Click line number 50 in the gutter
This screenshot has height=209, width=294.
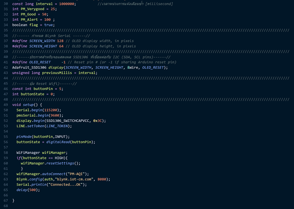pyautogui.click(x=6, y=105)
